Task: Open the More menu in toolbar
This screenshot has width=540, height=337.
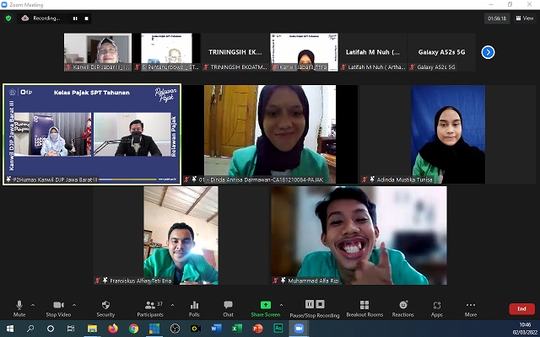Action: pyautogui.click(x=470, y=308)
